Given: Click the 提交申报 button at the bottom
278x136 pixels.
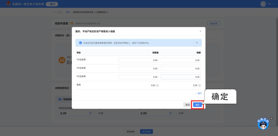Looking at the screenshot, I should tap(146, 132).
